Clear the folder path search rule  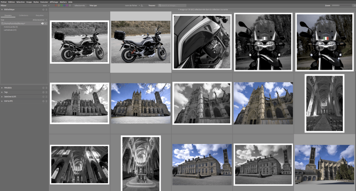(x=43, y=23)
